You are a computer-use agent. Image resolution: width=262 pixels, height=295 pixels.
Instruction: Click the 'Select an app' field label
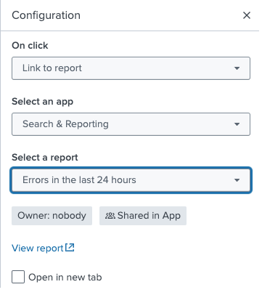(x=42, y=102)
